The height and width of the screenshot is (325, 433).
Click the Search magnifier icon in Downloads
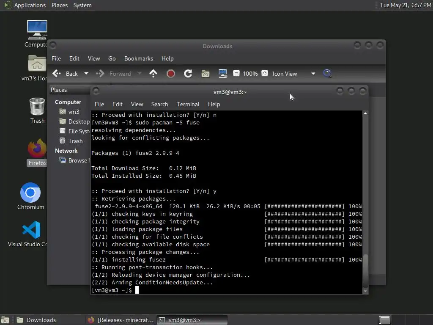[x=327, y=74]
